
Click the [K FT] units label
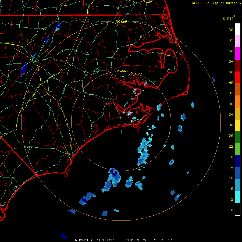tap(227, 19)
